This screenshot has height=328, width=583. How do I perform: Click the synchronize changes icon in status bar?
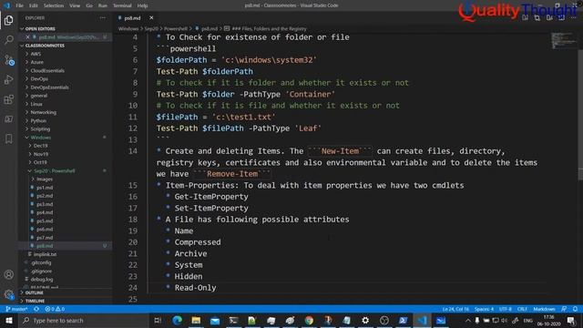click(36, 309)
